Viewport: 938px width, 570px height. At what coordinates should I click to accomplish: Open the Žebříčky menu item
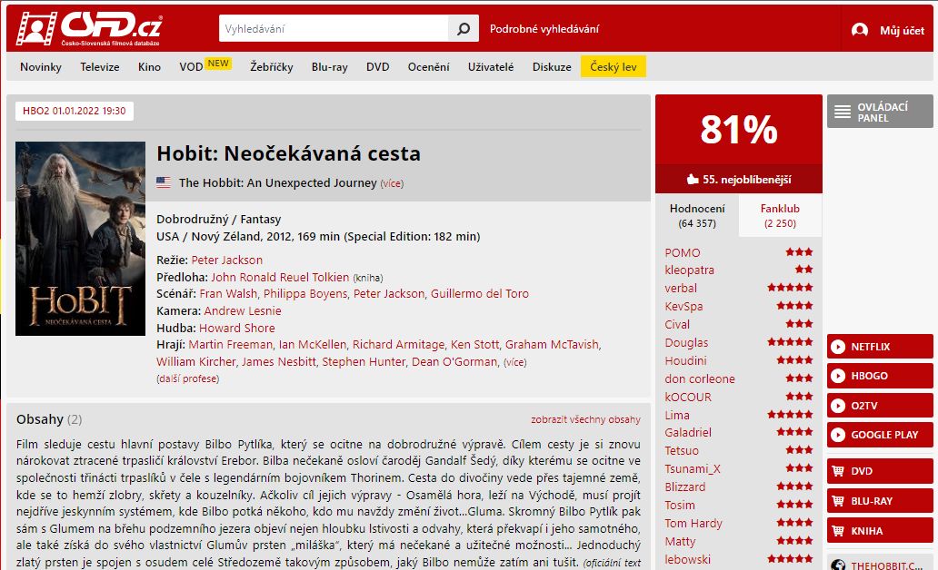[x=272, y=67]
